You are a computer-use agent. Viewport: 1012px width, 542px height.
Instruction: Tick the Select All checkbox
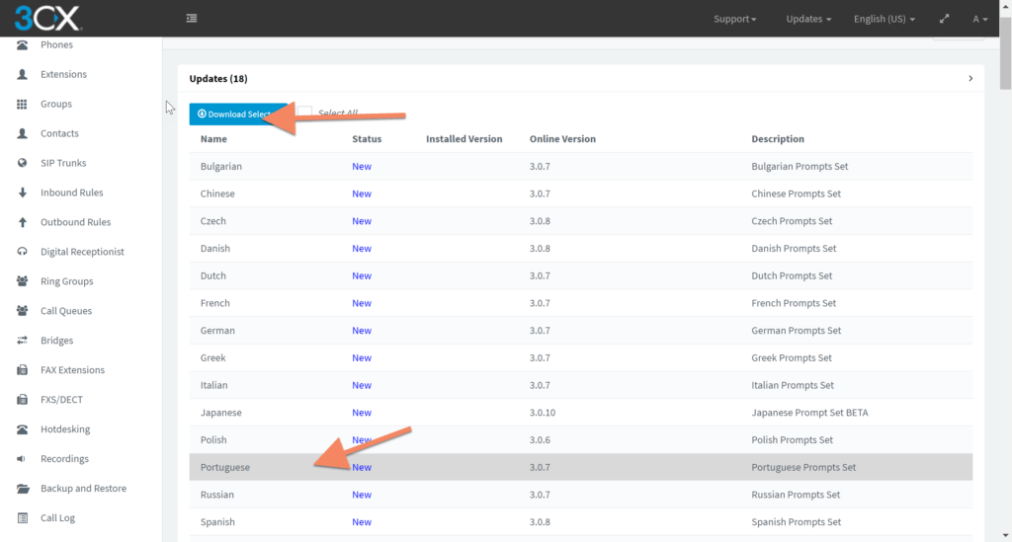304,113
